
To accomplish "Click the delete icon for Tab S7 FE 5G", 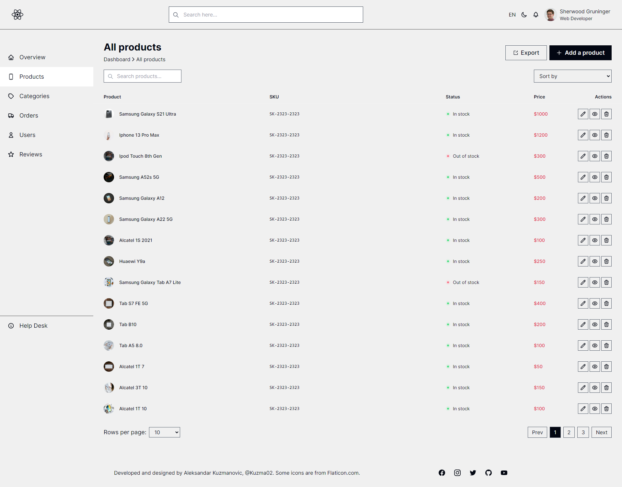I will coord(606,303).
